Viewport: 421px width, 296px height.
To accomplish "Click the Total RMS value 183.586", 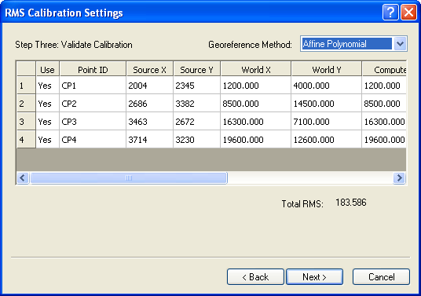I will 351,203.
